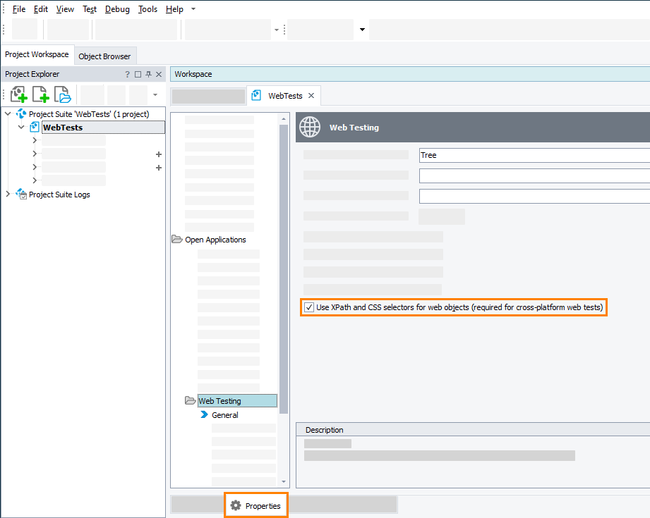Click the Web Testing globe icon
Image resolution: width=650 pixels, height=518 pixels.
[x=309, y=127]
